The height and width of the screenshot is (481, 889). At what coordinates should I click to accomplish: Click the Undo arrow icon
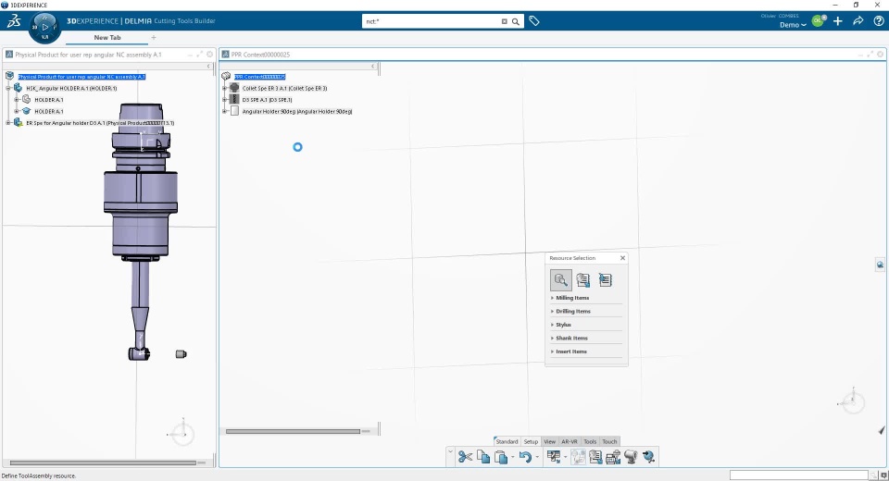(525, 457)
